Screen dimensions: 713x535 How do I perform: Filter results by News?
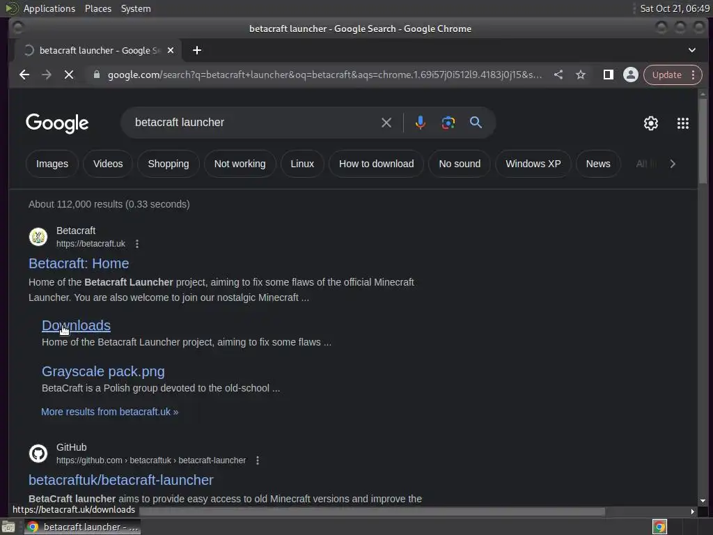pos(598,164)
